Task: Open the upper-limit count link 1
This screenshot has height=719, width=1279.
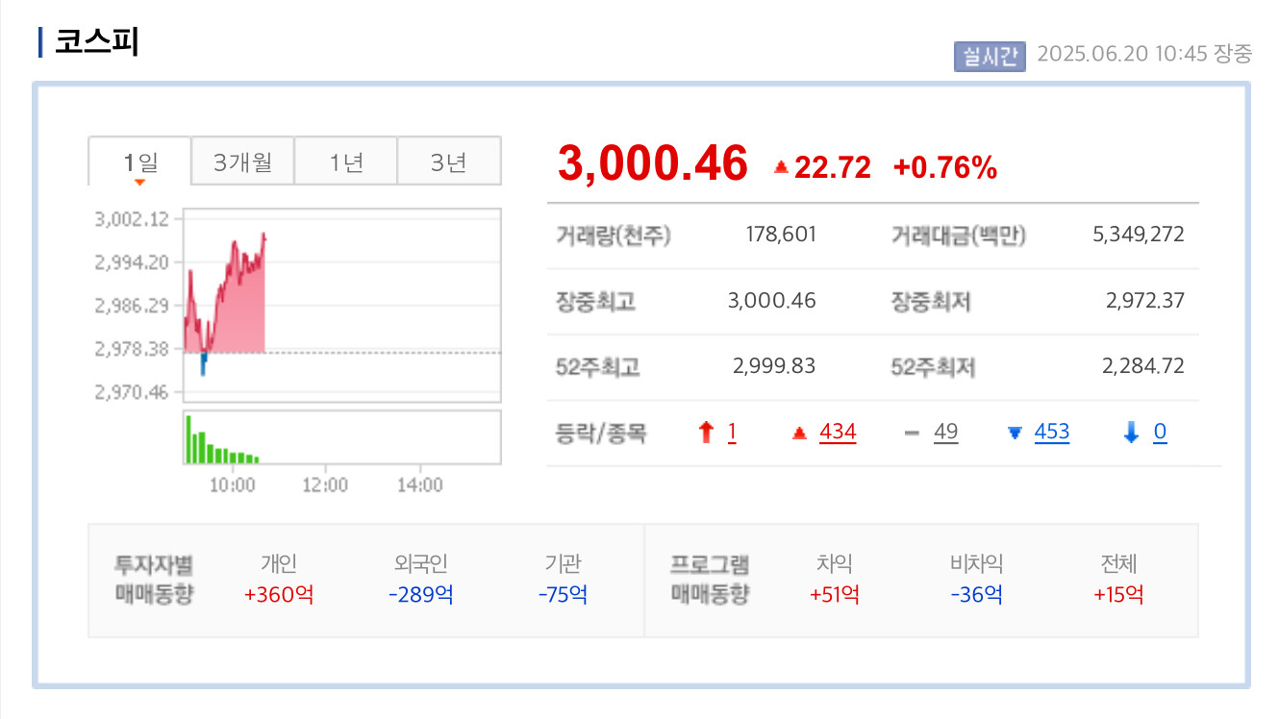Action: (x=732, y=433)
